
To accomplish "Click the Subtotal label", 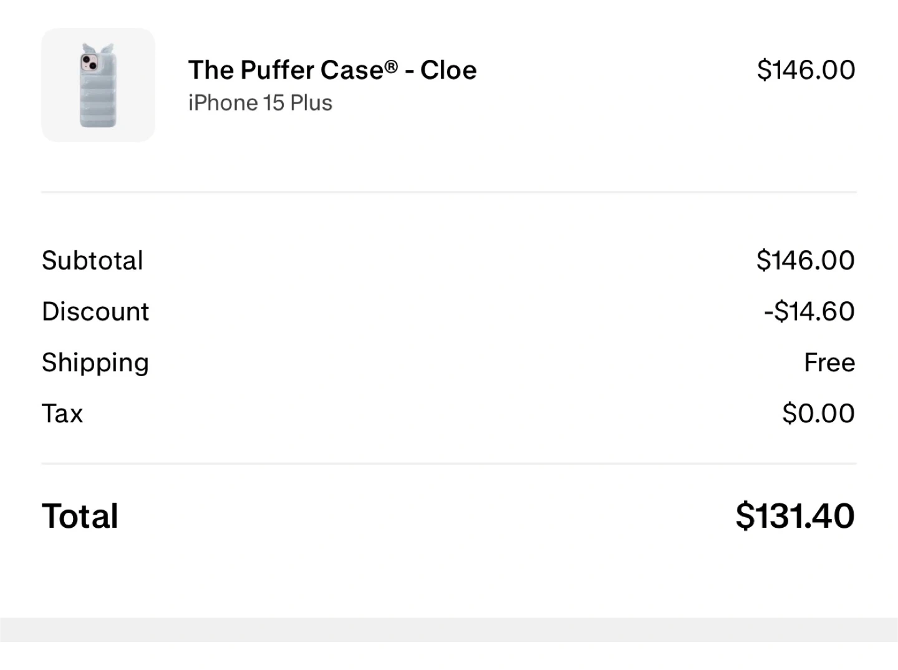I will click(x=92, y=260).
